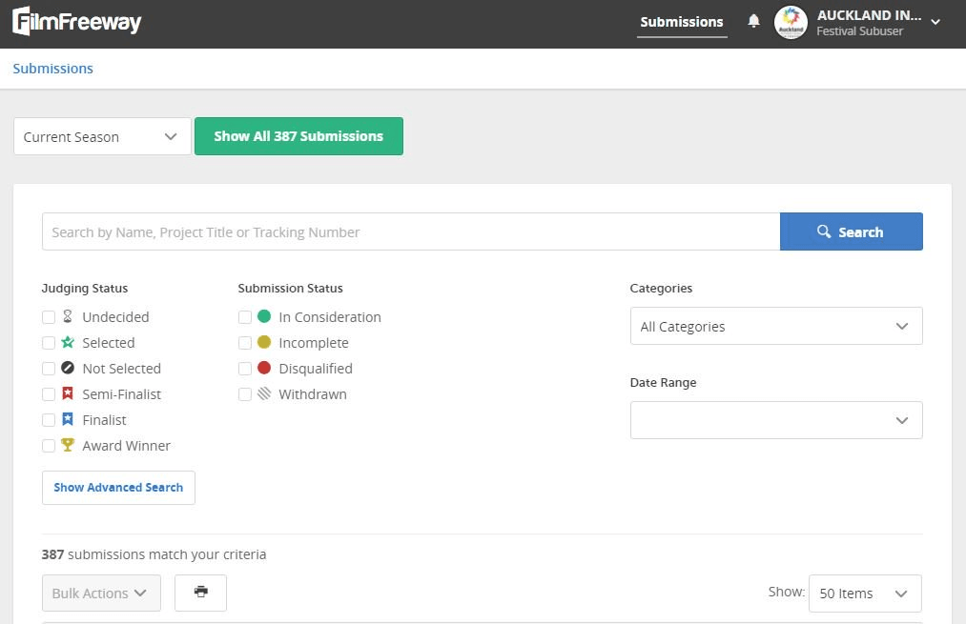Click the printer icon button

click(200, 593)
